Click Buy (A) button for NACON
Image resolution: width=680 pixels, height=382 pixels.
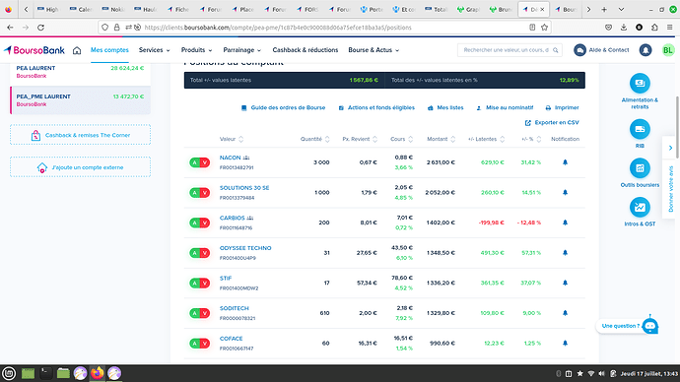[x=195, y=162]
